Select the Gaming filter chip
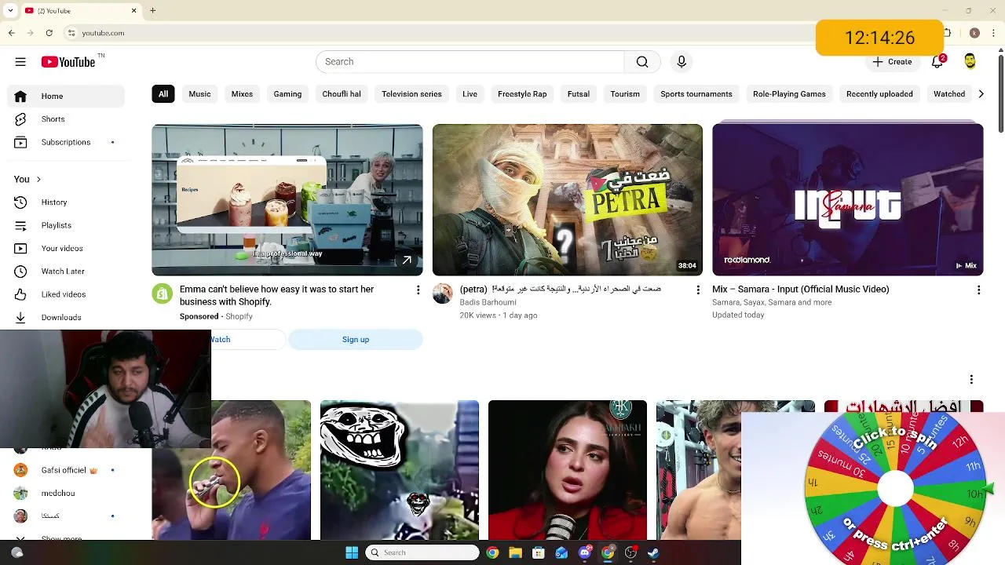Image resolution: width=1005 pixels, height=565 pixels. point(287,94)
